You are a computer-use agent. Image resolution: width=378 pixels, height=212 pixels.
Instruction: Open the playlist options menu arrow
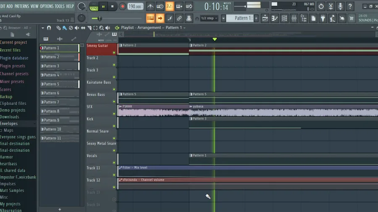pos(43,28)
